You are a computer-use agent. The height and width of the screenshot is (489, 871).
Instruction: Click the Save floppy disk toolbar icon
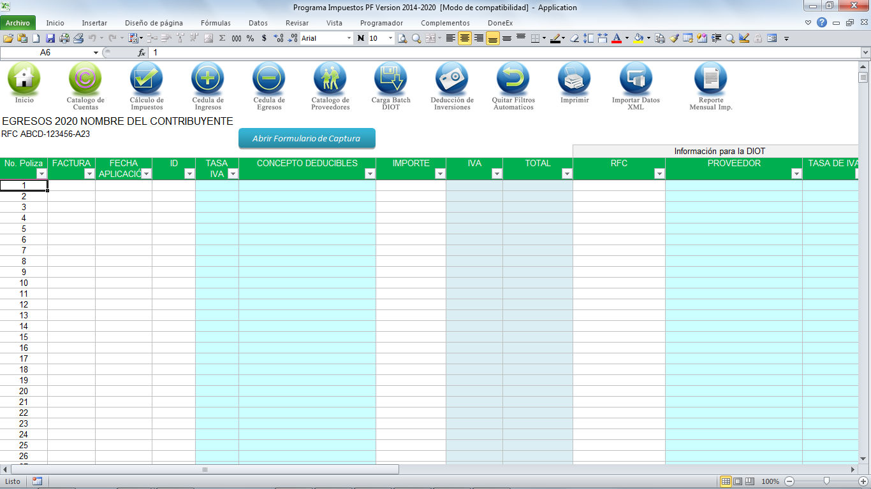click(x=50, y=38)
